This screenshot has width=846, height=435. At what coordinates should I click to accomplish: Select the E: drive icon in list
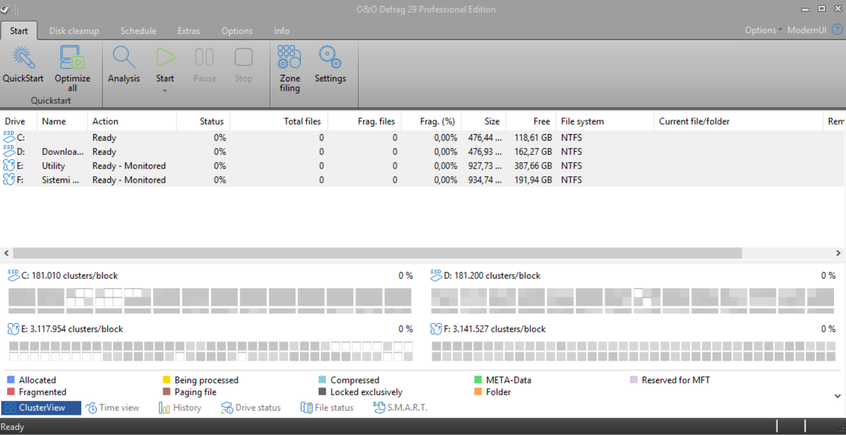(9, 165)
